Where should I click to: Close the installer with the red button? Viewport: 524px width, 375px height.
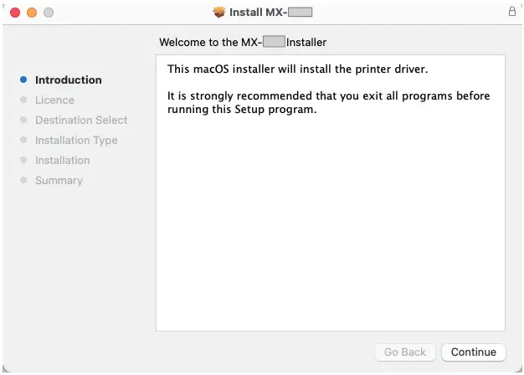click(x=16, y=13)
